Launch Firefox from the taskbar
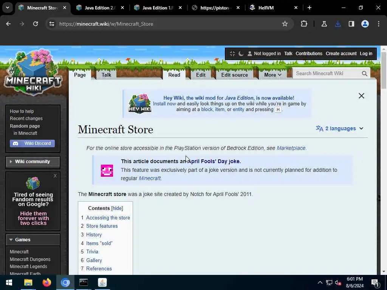 (x=46, y=282)
